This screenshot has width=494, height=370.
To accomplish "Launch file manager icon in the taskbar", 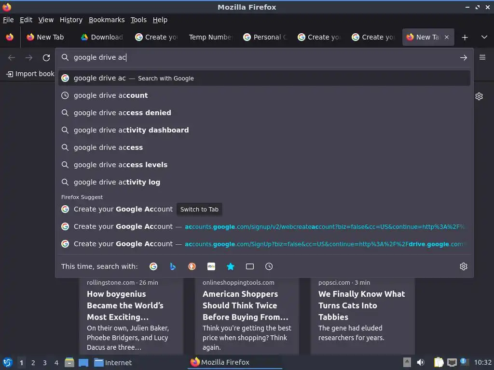I will click(69, 362).
